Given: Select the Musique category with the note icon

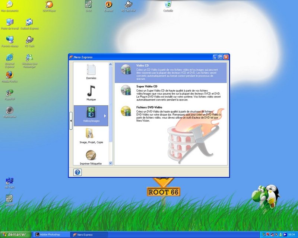Looking at the screenshot, I should 91,93.
